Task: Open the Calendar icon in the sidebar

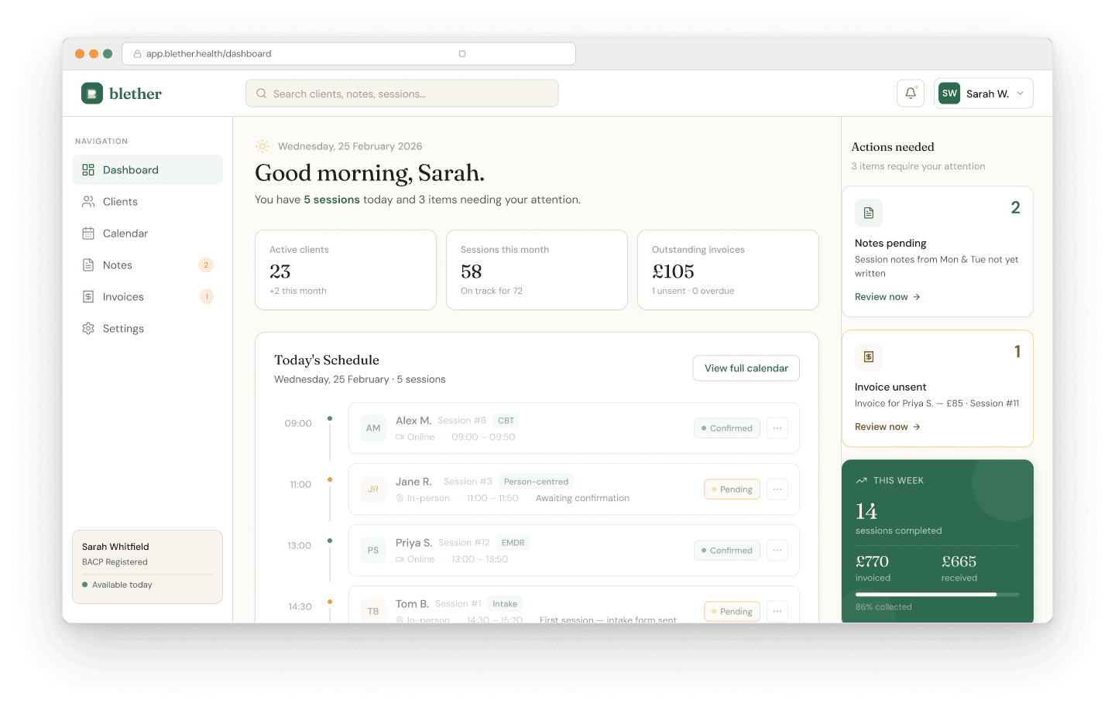Action: click(x=88, y=233)
